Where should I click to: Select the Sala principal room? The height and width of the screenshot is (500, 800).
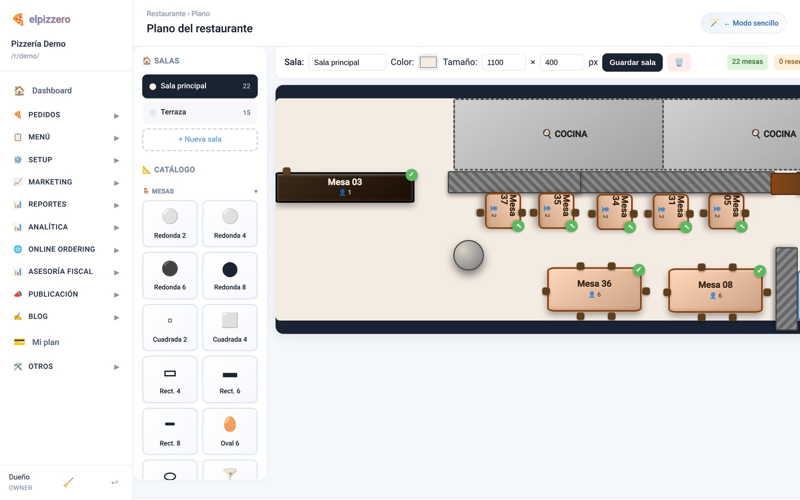200,86
